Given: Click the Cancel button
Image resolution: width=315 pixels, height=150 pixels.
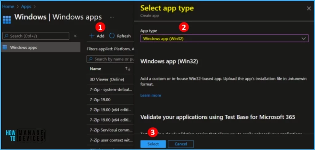Looking at the screenshot, I should pyautogui.click(x=181, y=144).
